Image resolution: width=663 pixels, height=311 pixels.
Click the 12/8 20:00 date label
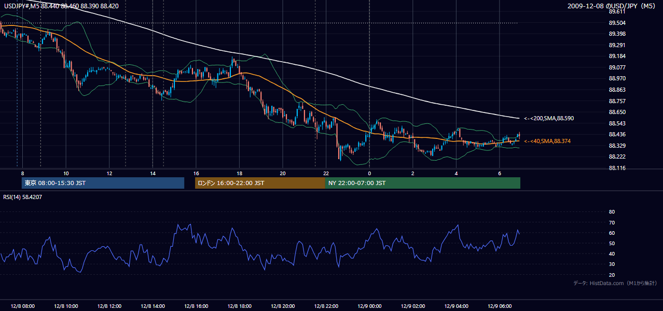coord(283,306)
